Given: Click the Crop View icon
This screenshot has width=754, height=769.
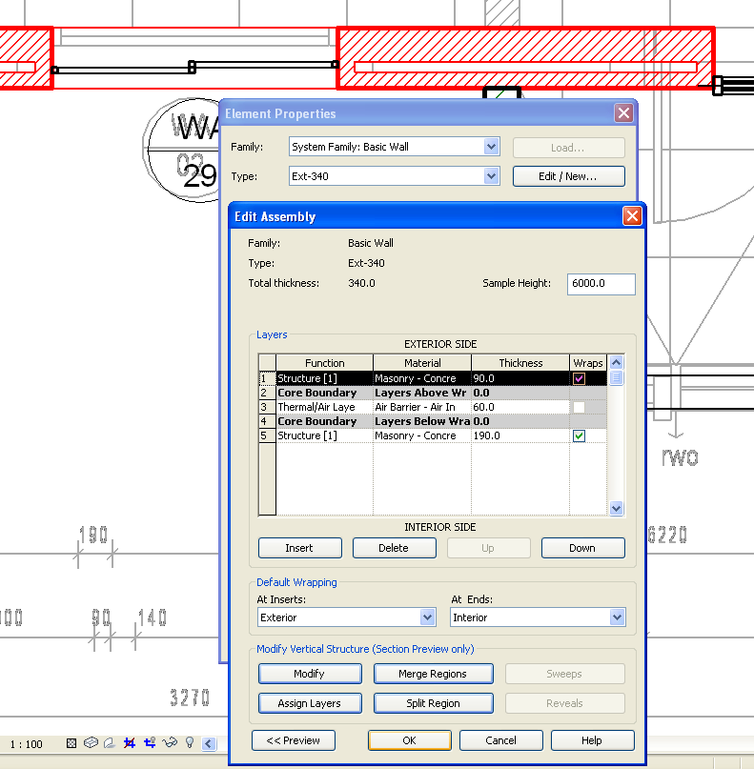Looking at the screenshot, I should tap(130, 743).
